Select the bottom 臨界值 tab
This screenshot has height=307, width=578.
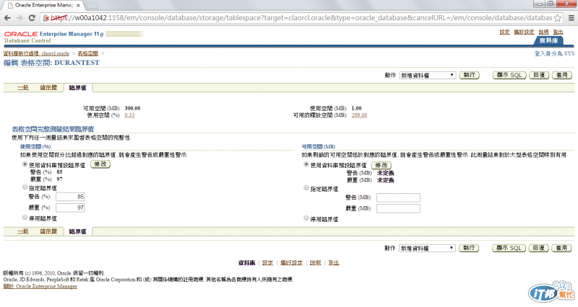coord(77,231)
